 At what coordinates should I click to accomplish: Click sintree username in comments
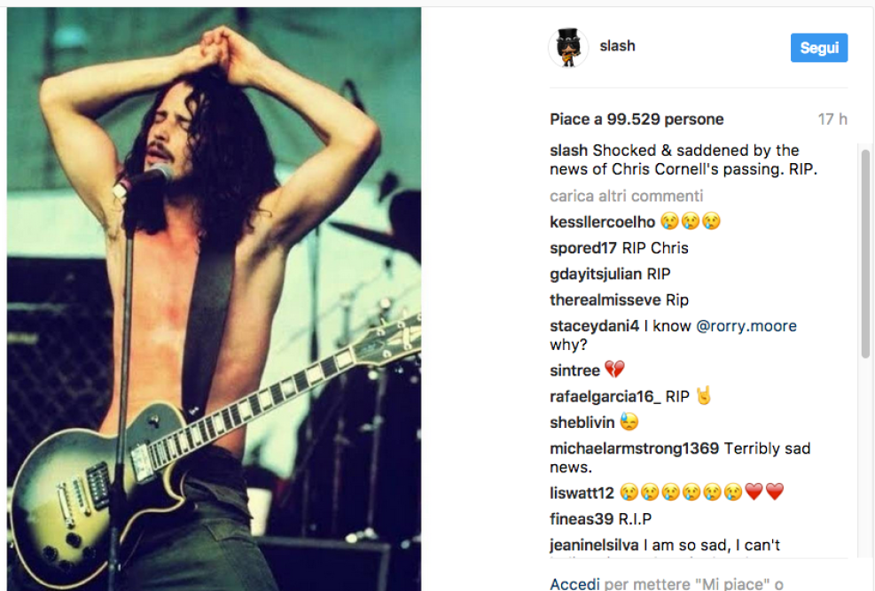pyautogui.click(x=574, y=370)
